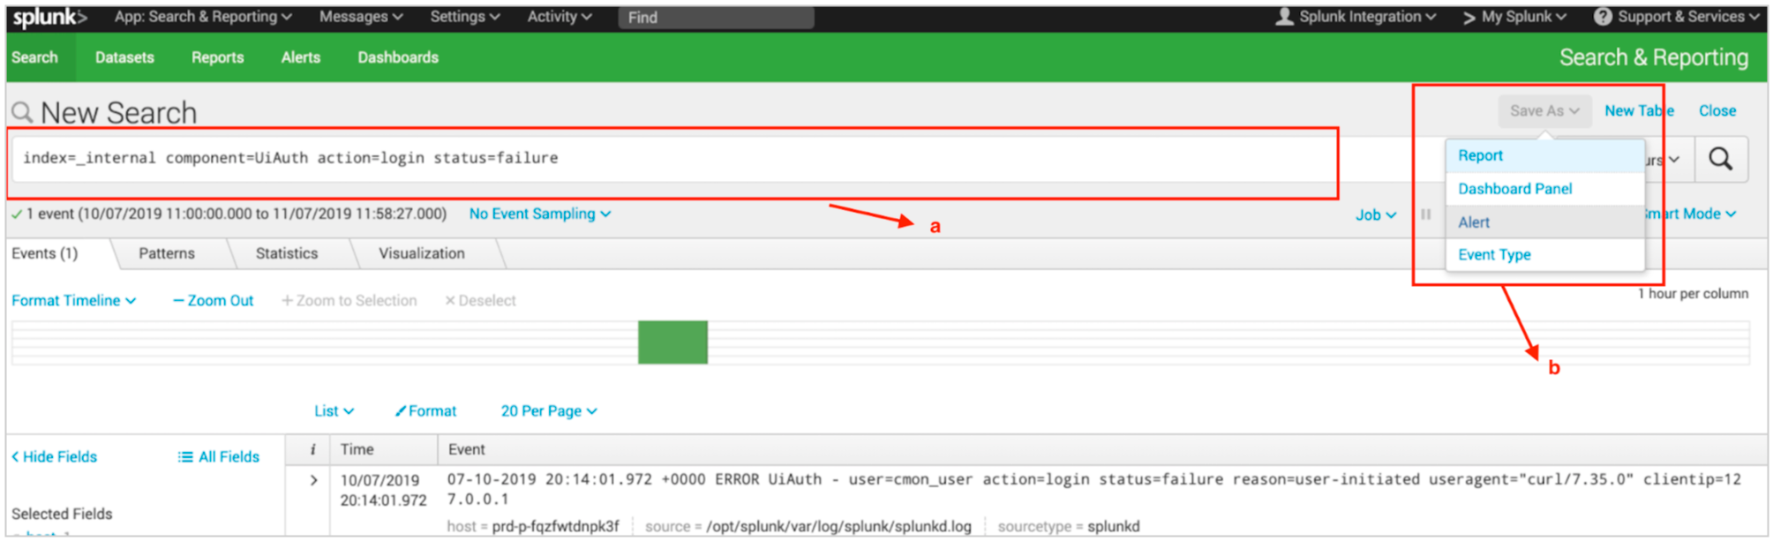The width and height of the screenshot is (1773, 541).
Task: Open the Format Timeline dropdown
Action: click(x=74, y=301)
